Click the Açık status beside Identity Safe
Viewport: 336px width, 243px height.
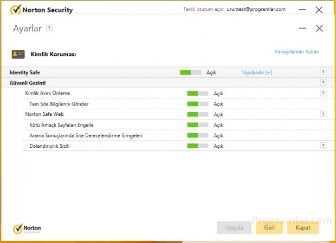(x=211, y=73)
